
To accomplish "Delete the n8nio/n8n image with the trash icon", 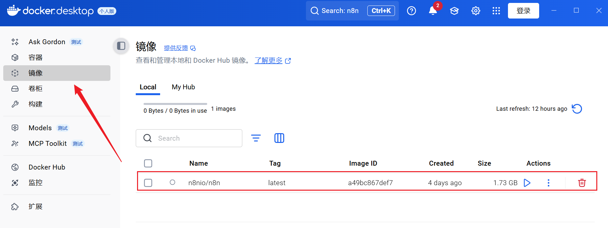I will [582, 183].
